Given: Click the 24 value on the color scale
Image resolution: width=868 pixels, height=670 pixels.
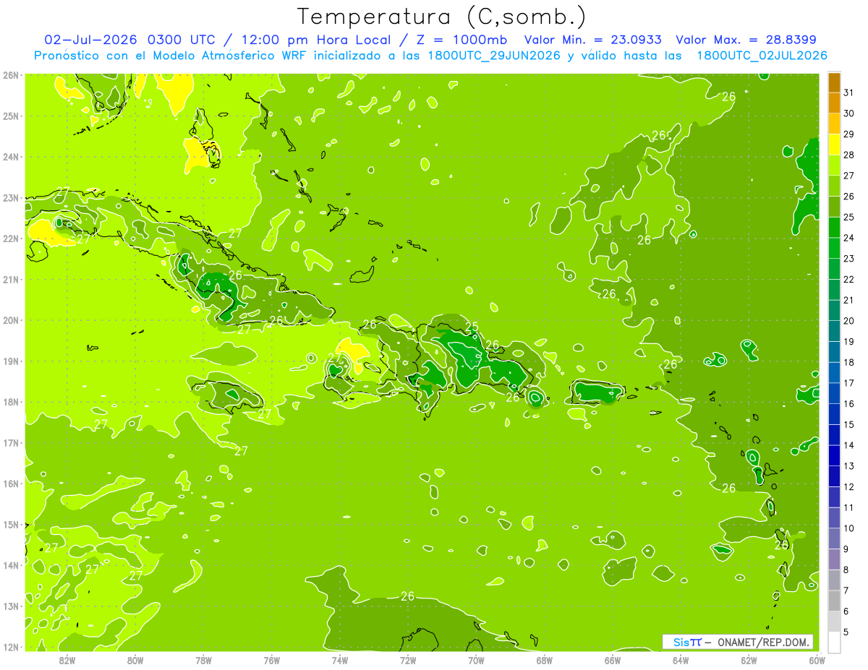Looking at the screenshot, I should click(848, 238).
